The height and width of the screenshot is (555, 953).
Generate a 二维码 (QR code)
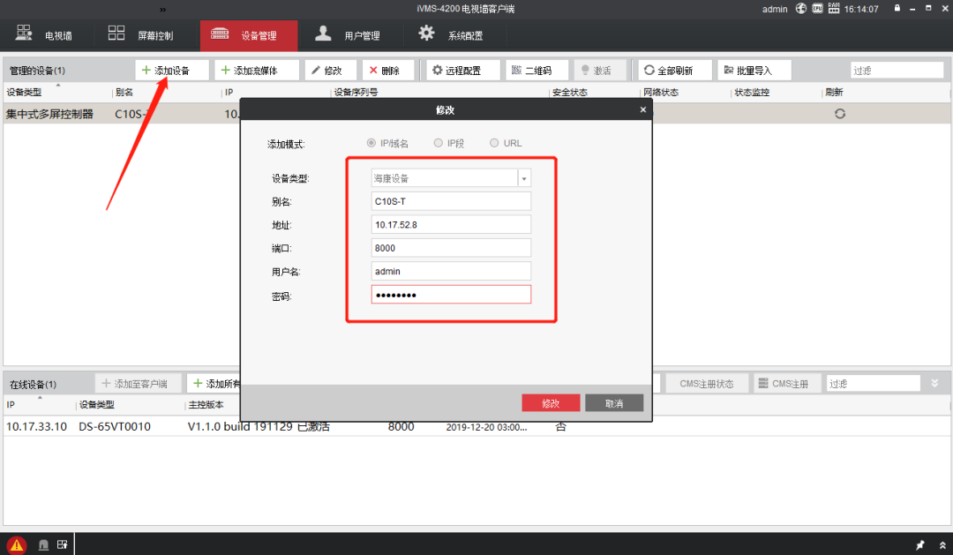coord(536,70)
